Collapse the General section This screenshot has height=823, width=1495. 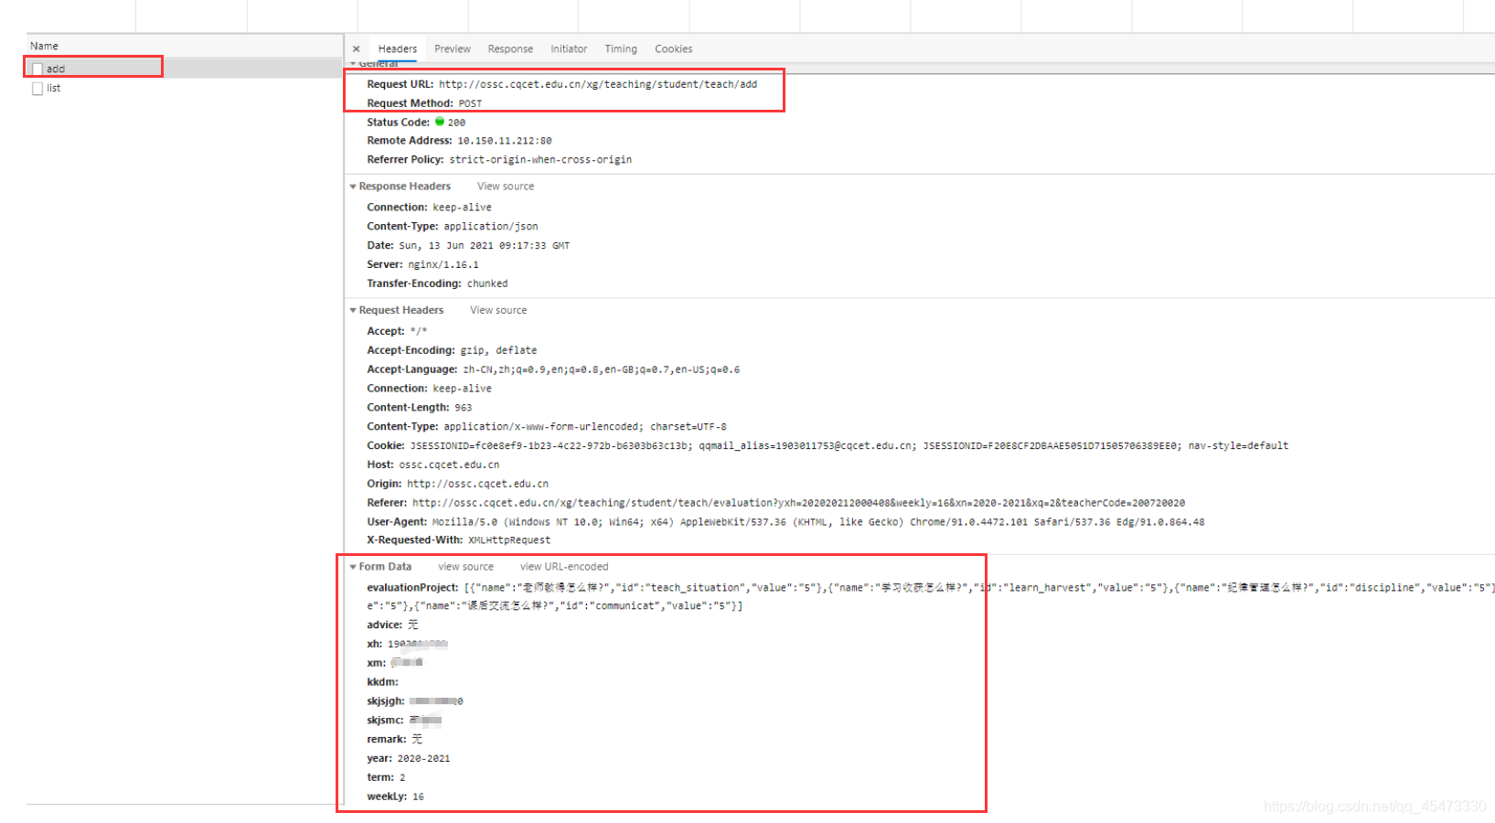(x=354, y=64)
